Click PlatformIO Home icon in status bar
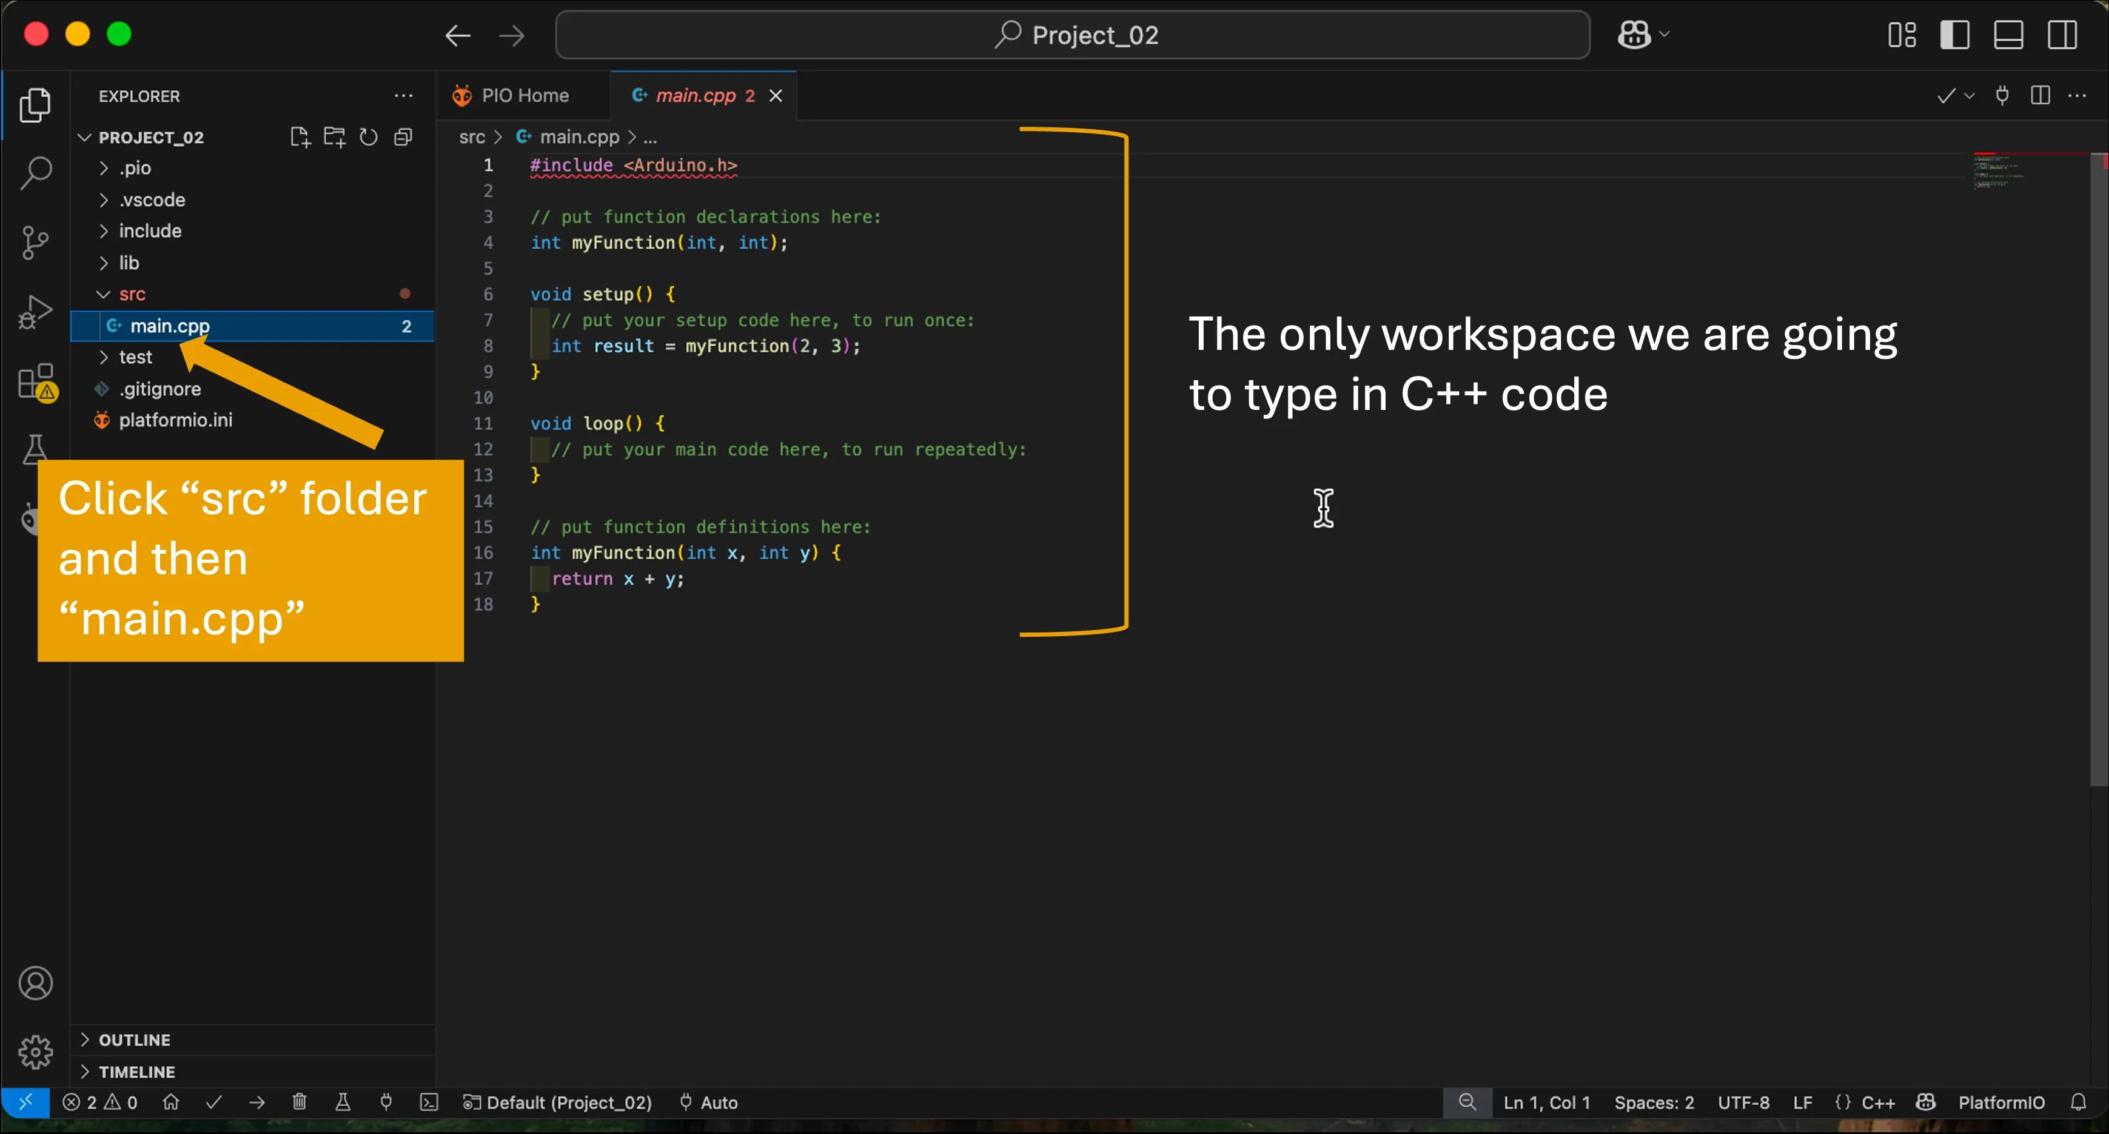The image size is (2109, 1134). [x=171, y=1102]
